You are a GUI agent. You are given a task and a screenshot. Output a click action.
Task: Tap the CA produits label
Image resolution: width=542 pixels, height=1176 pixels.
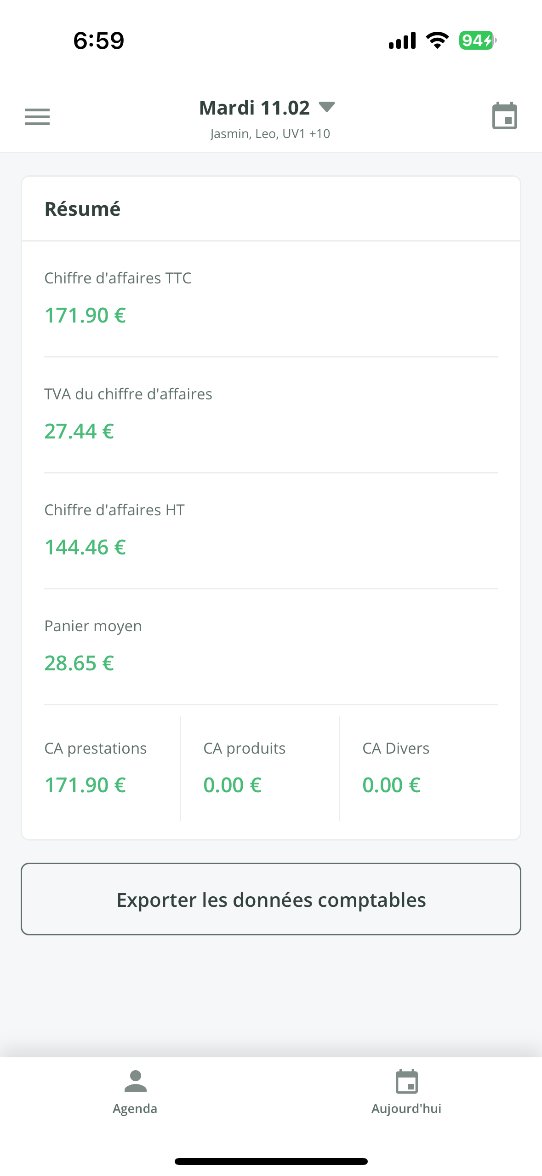244,749
